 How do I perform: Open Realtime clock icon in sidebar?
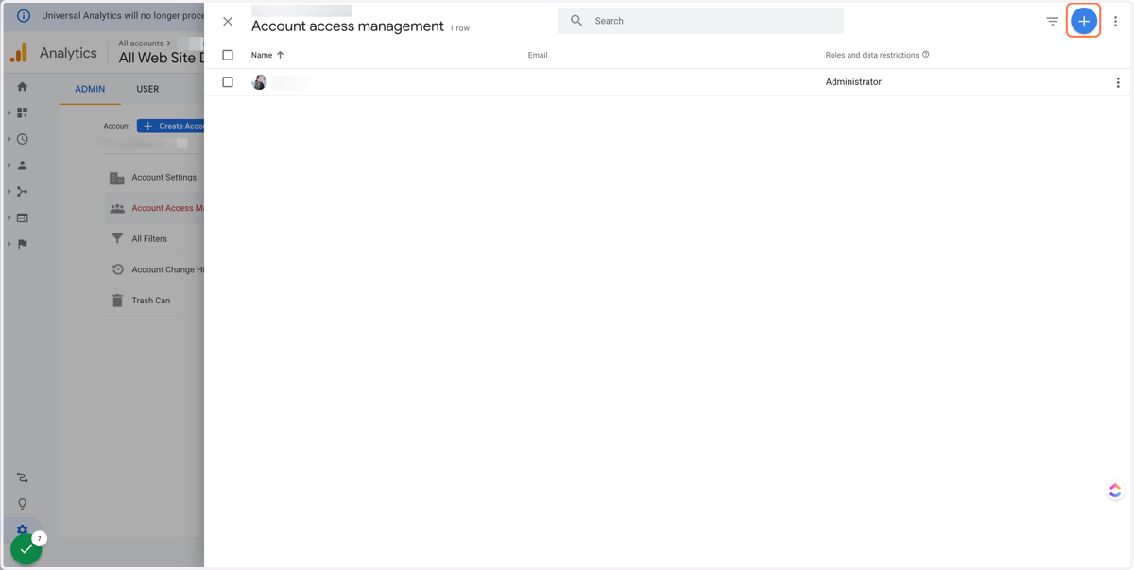coord(23,139)
